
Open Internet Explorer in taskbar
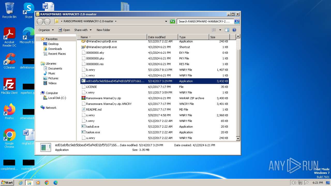20,183
